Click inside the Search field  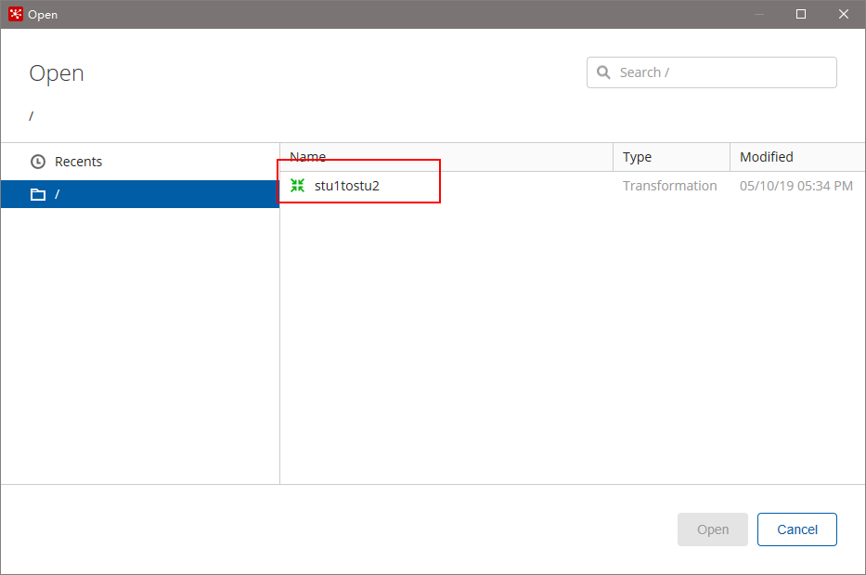711,72
